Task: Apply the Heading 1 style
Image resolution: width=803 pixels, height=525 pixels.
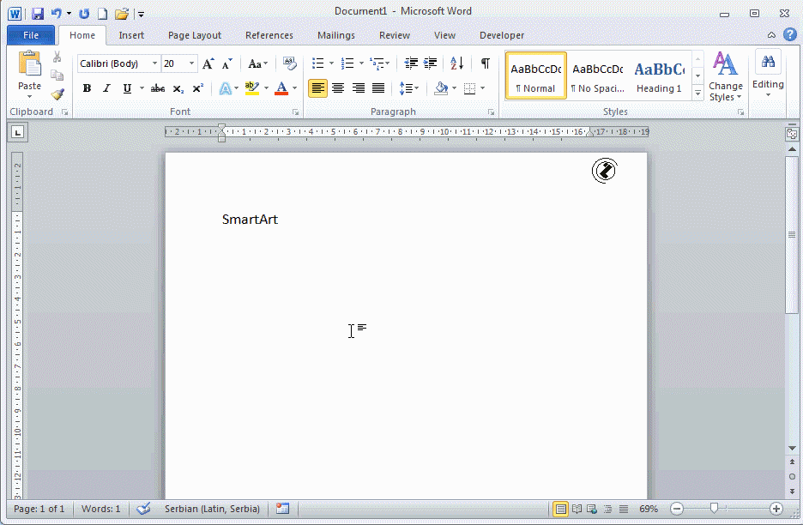Action: (659, 76)
